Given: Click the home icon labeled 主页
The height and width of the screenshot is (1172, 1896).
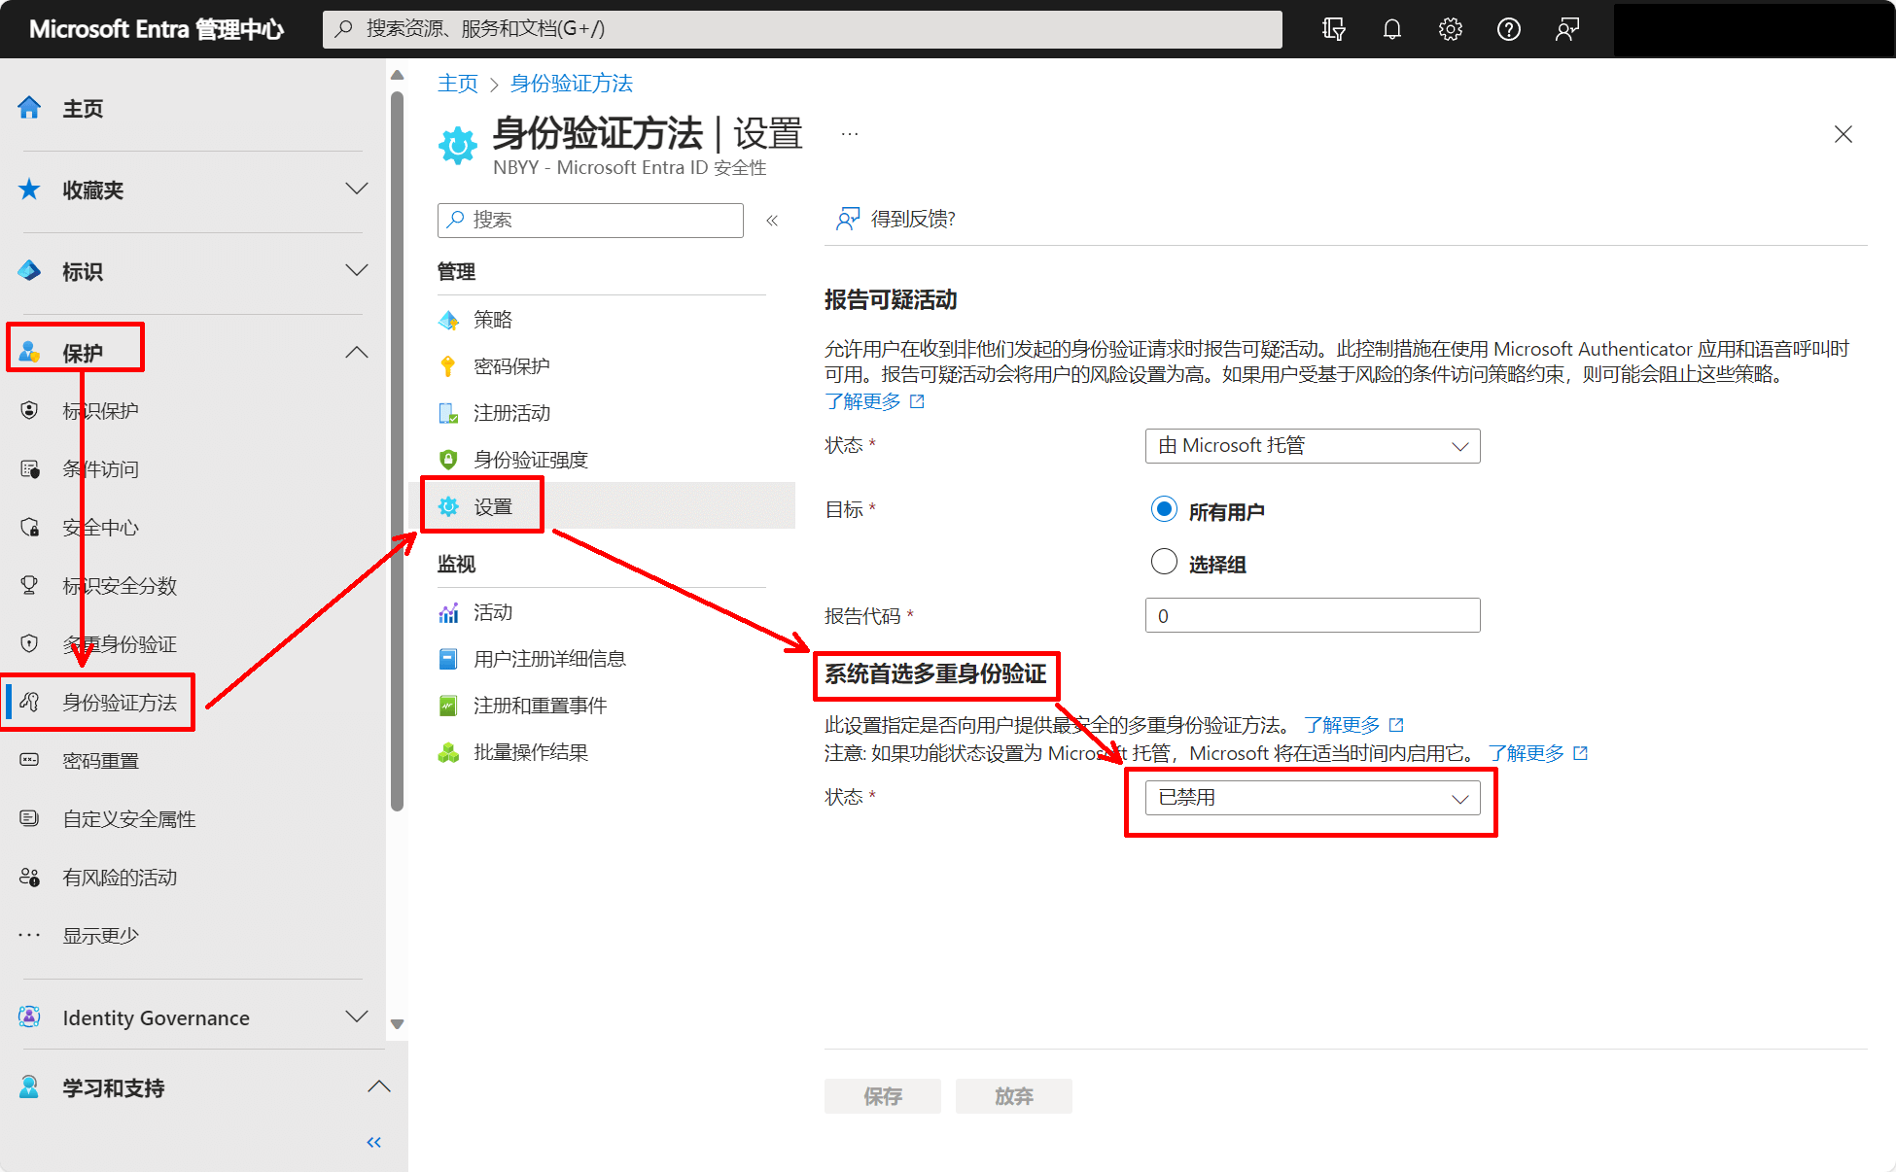Looking at the screenshot, I should [30, 108].
